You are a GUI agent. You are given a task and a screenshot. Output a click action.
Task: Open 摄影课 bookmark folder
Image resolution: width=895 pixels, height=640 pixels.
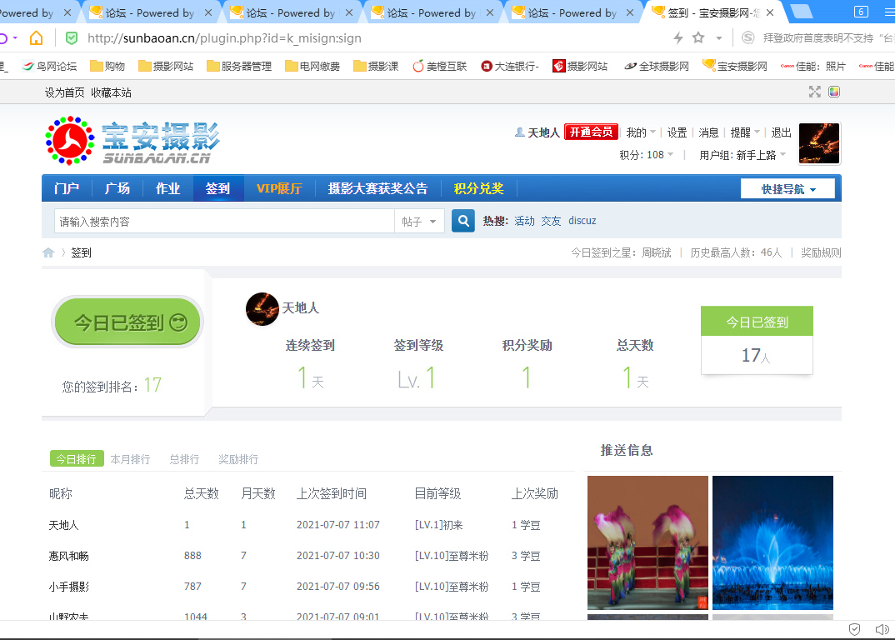(x=376, y=66)
